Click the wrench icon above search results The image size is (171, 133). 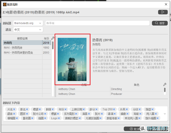[53, 38]
